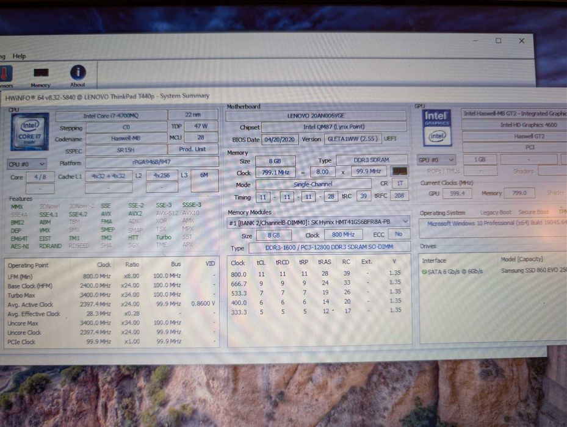The image size is (567, 427).
Task: Click the Turbo Max operating point row
Action: [111, 295]
